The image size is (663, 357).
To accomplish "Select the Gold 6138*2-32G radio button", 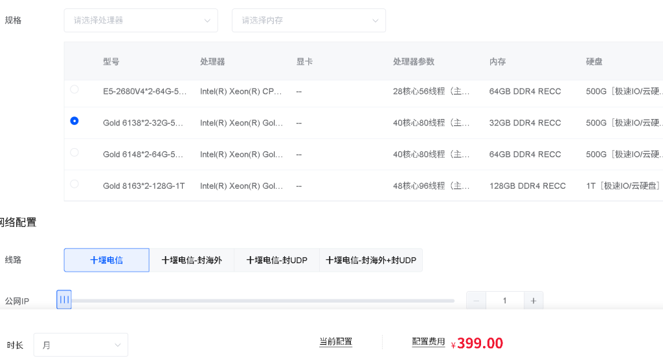I will click(x=74, y=121).
